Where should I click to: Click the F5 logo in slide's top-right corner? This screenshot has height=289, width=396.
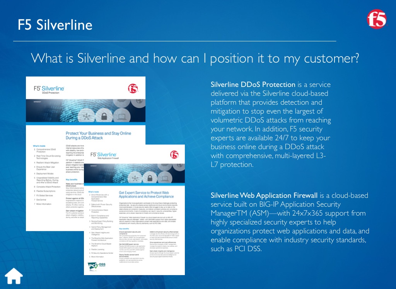click(376, 19)
